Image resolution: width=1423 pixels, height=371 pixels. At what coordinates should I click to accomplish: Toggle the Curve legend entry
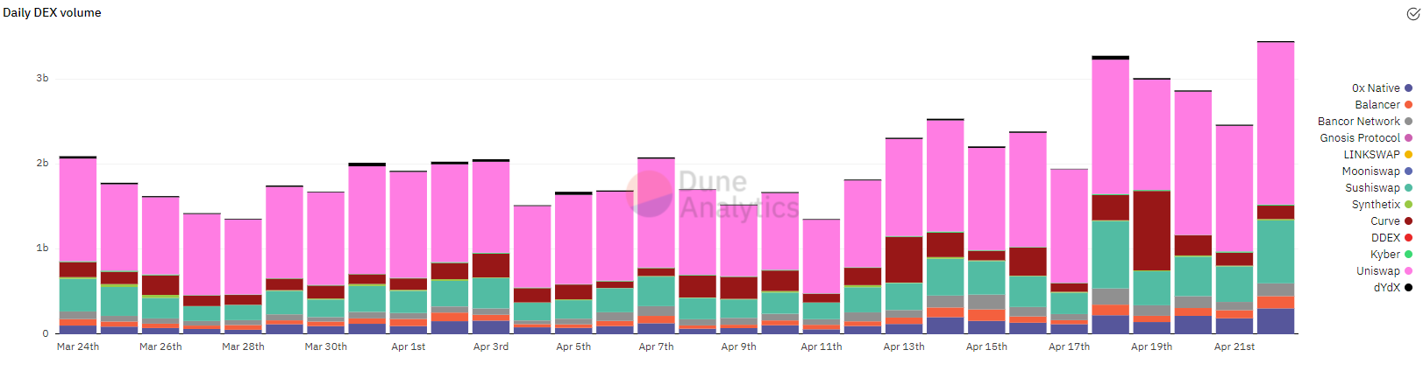coord(1384,221)
